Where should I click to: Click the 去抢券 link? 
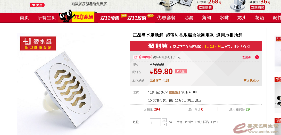point(247,57)
